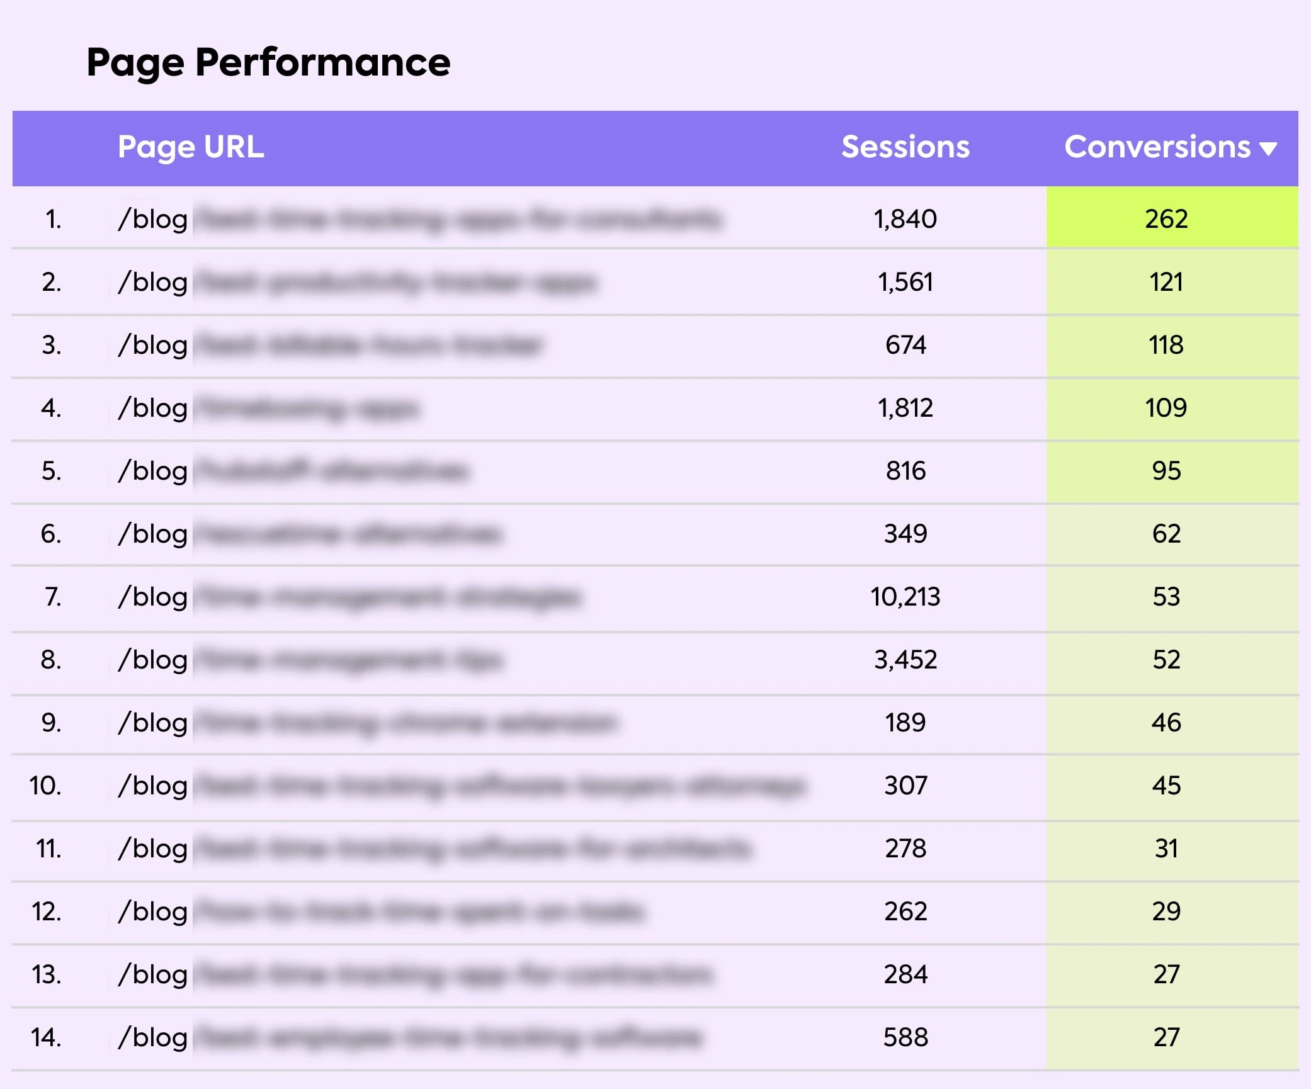Select the highlighted 262 conversions cell
1311x1089 pixels.
pos(1166,219)
